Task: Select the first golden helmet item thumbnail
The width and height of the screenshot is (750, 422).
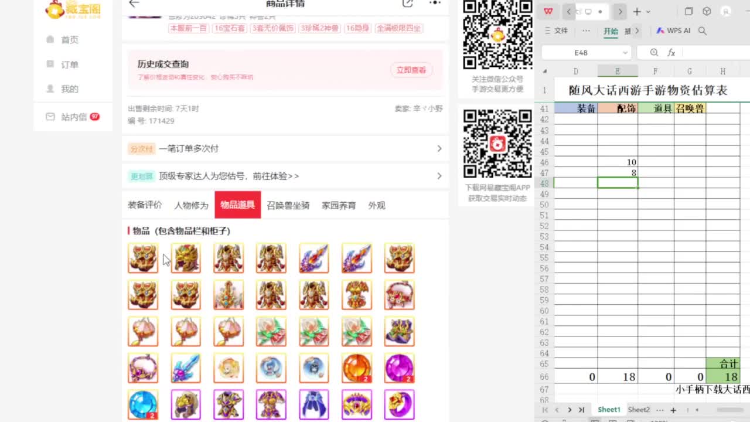Action: coord(143,258)
